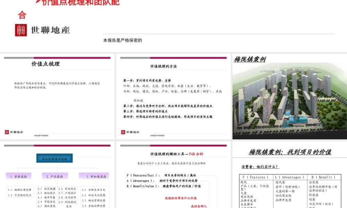The image size is (347, 208).
Task: Click the item "2.4 节能住宅"
Action: (x=46, y=202)
